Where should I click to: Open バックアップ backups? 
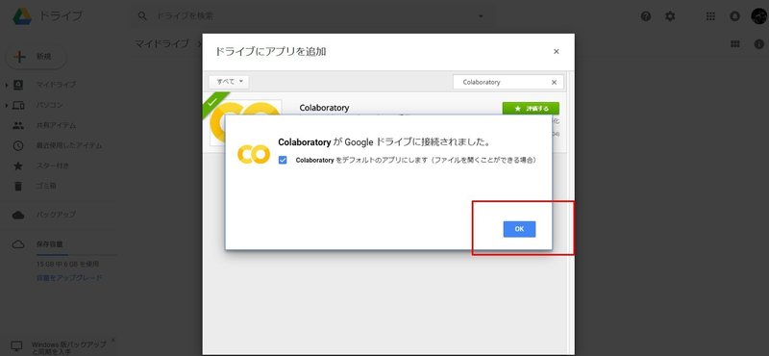[57, 216]
